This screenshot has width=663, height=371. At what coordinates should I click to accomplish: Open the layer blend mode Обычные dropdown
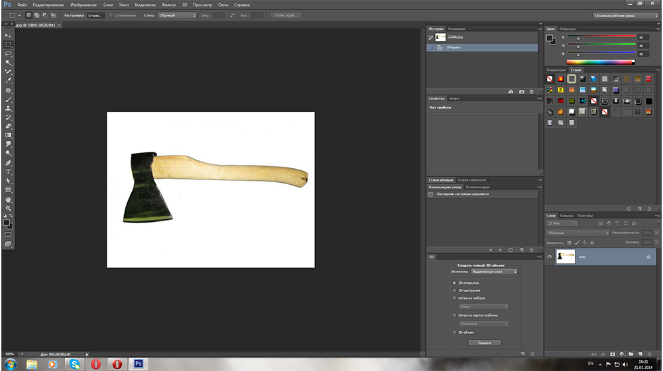click(577, 233)
